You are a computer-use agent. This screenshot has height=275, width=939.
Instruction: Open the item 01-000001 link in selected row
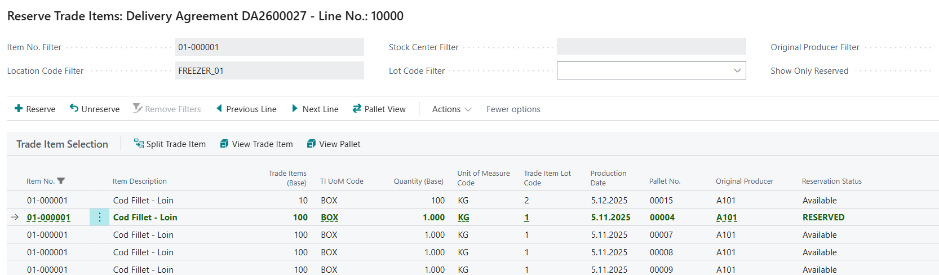(x=48, y=218)
